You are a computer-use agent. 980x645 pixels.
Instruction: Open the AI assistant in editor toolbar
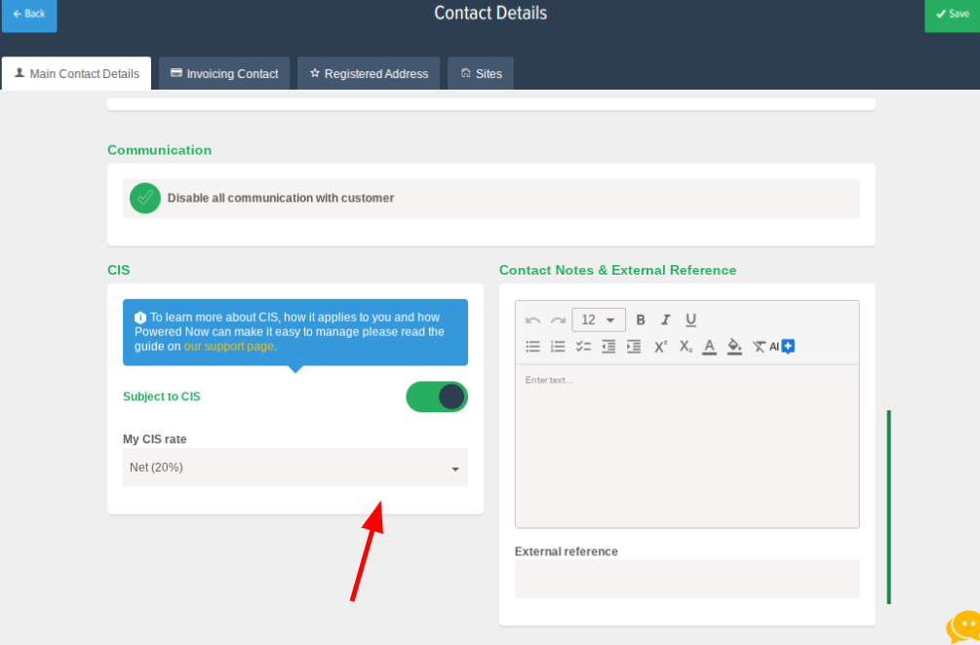782,346
